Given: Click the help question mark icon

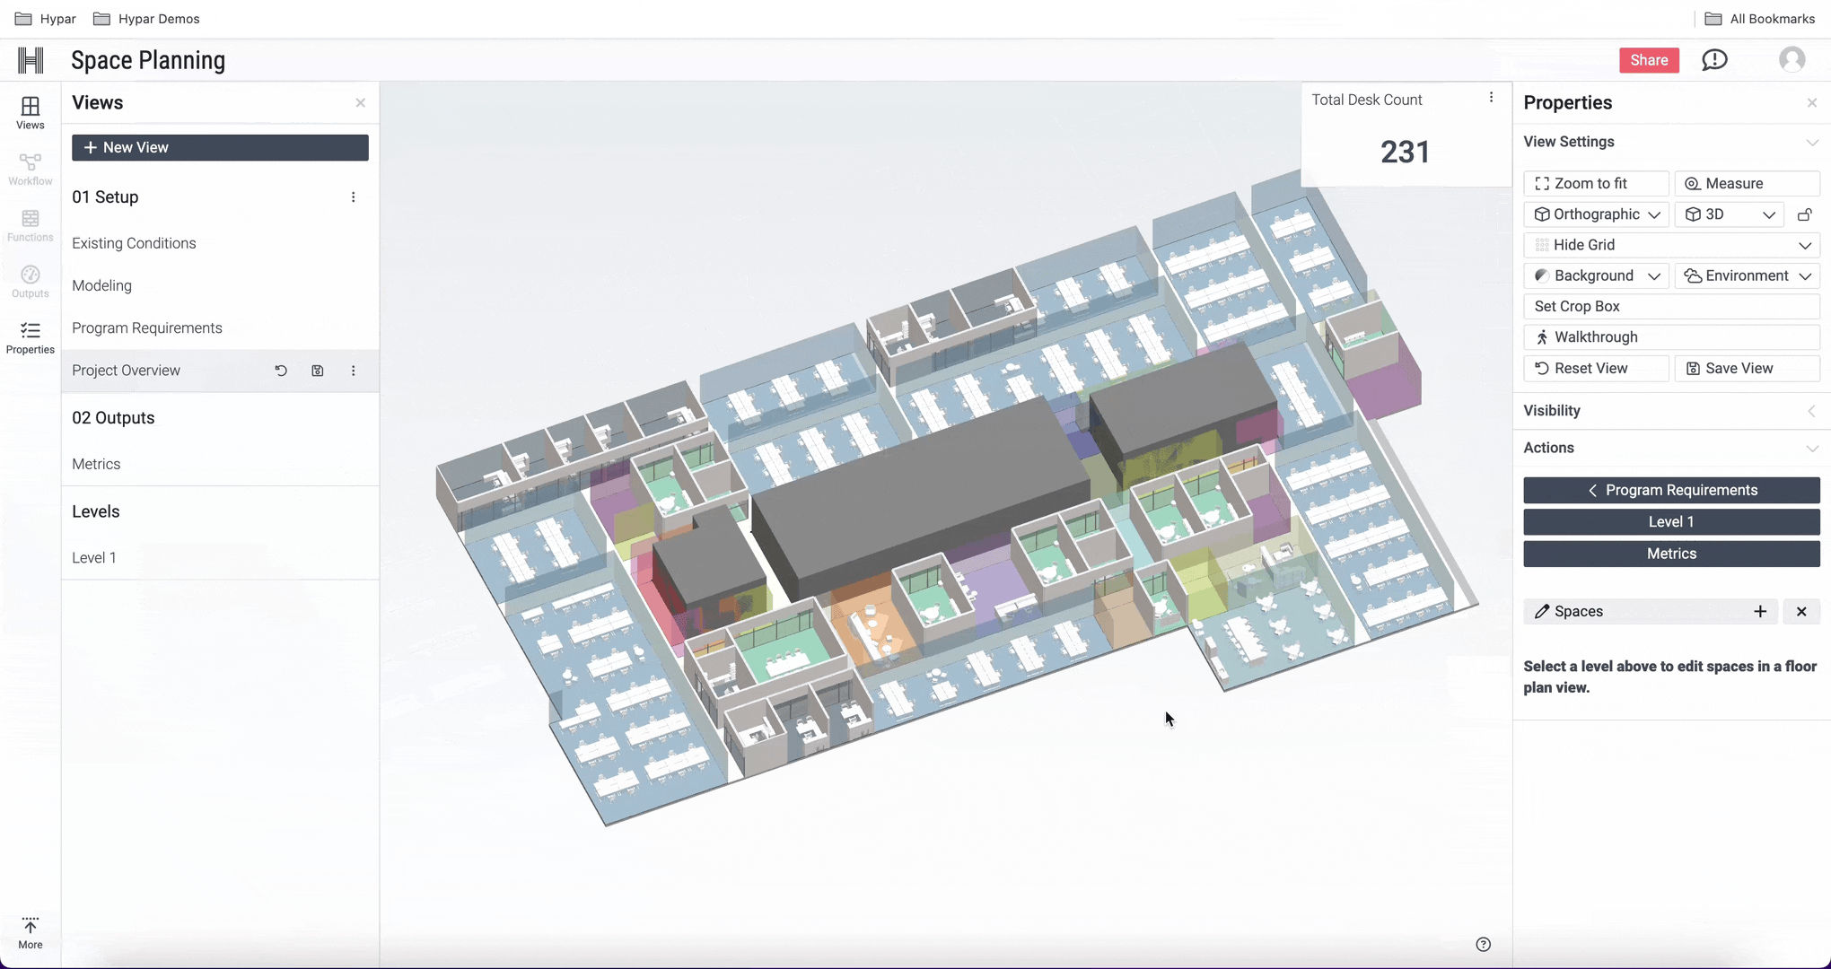Looking at the screenshot, I should (x=1483, y=944).
